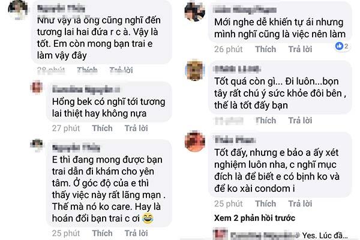Like the 'Tốt quá còn gì' comment
The image size is (360, 240).
(266, 121)
